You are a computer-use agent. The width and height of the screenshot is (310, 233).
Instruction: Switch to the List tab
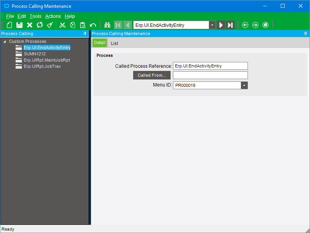(x=114, y=43)
